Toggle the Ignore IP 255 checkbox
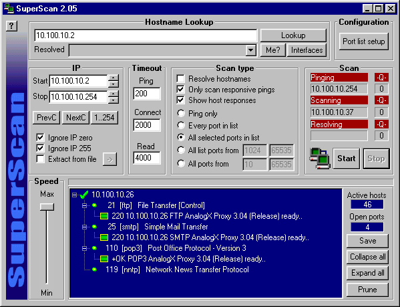 click(x=40, y=148)
